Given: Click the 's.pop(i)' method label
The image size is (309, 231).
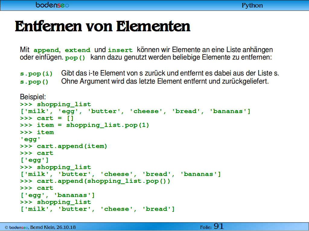Looking at the screenshot, I should (x=36, y=74).
